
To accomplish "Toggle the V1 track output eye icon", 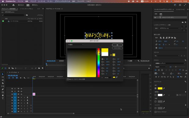I will coord(21,94).
